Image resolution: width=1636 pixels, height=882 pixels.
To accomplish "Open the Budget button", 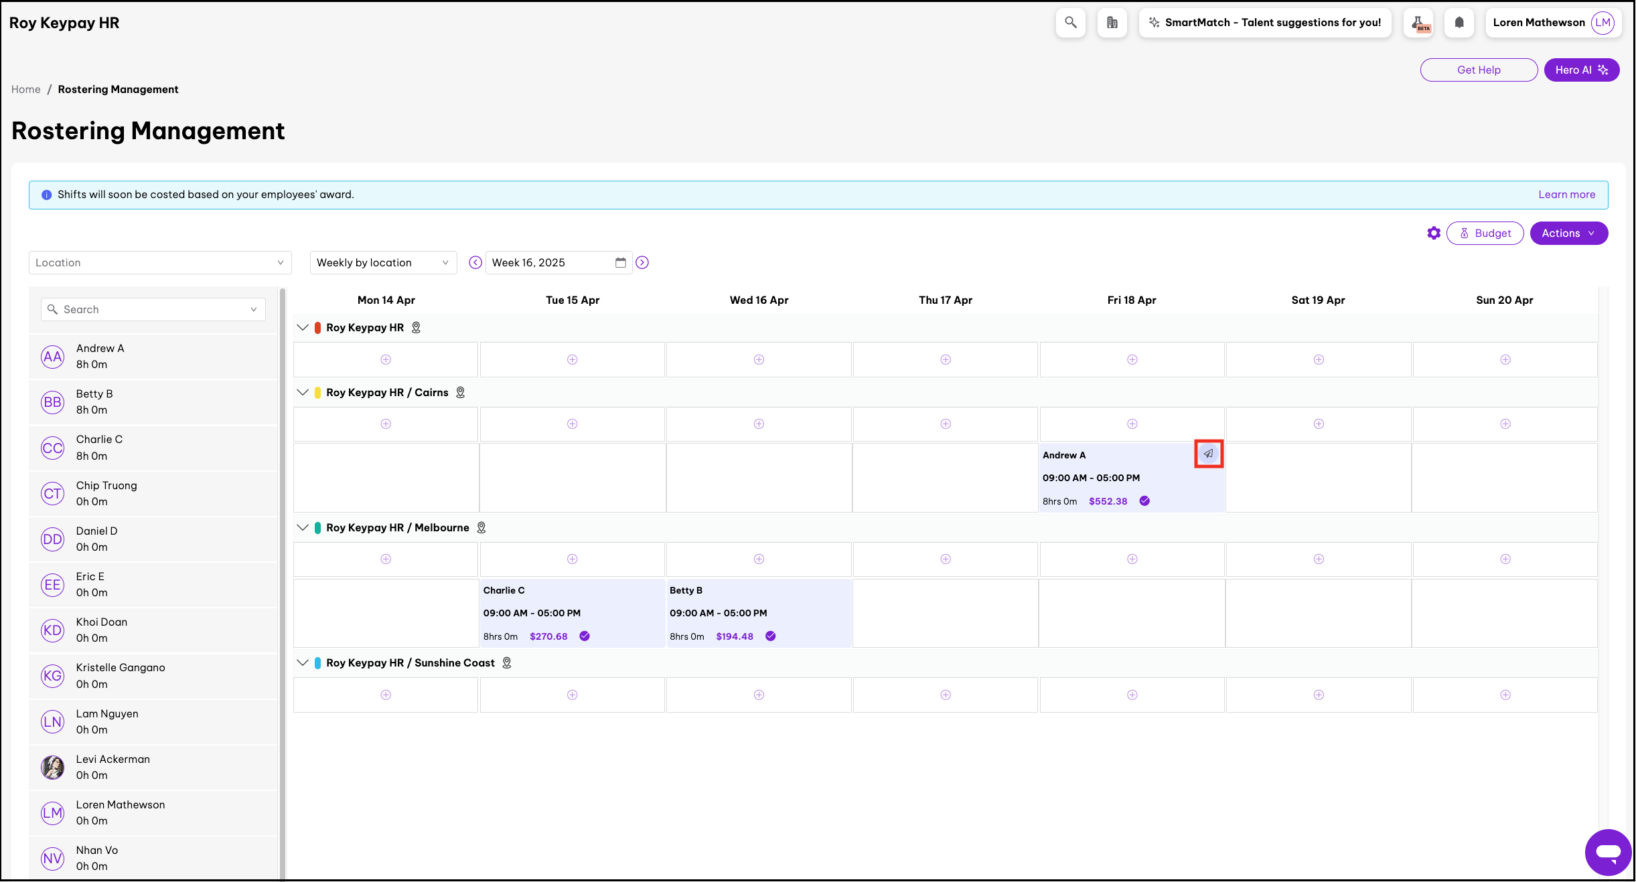I will pyautogui.click(x=1485, y=233).
